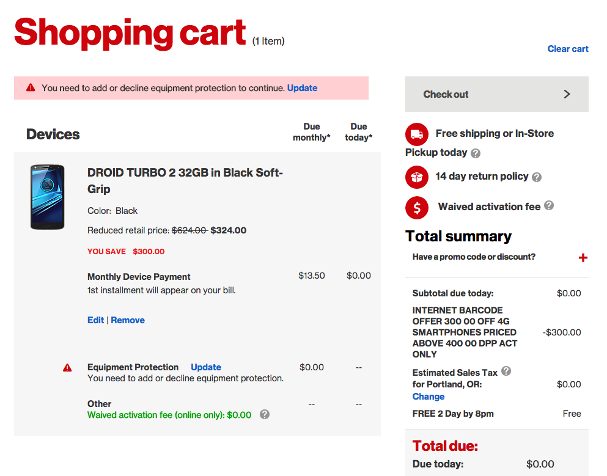Click help icon after waived activation fee online only
This screenshot has width=607, height=476.
coord(265,415)
